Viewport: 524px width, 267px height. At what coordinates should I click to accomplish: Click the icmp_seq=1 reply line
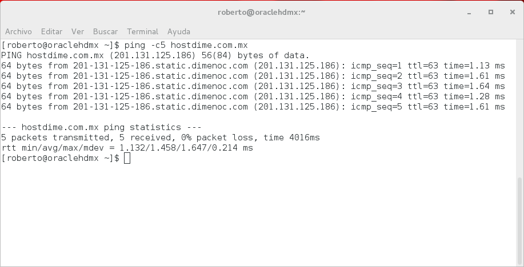(x=253, y=66)
